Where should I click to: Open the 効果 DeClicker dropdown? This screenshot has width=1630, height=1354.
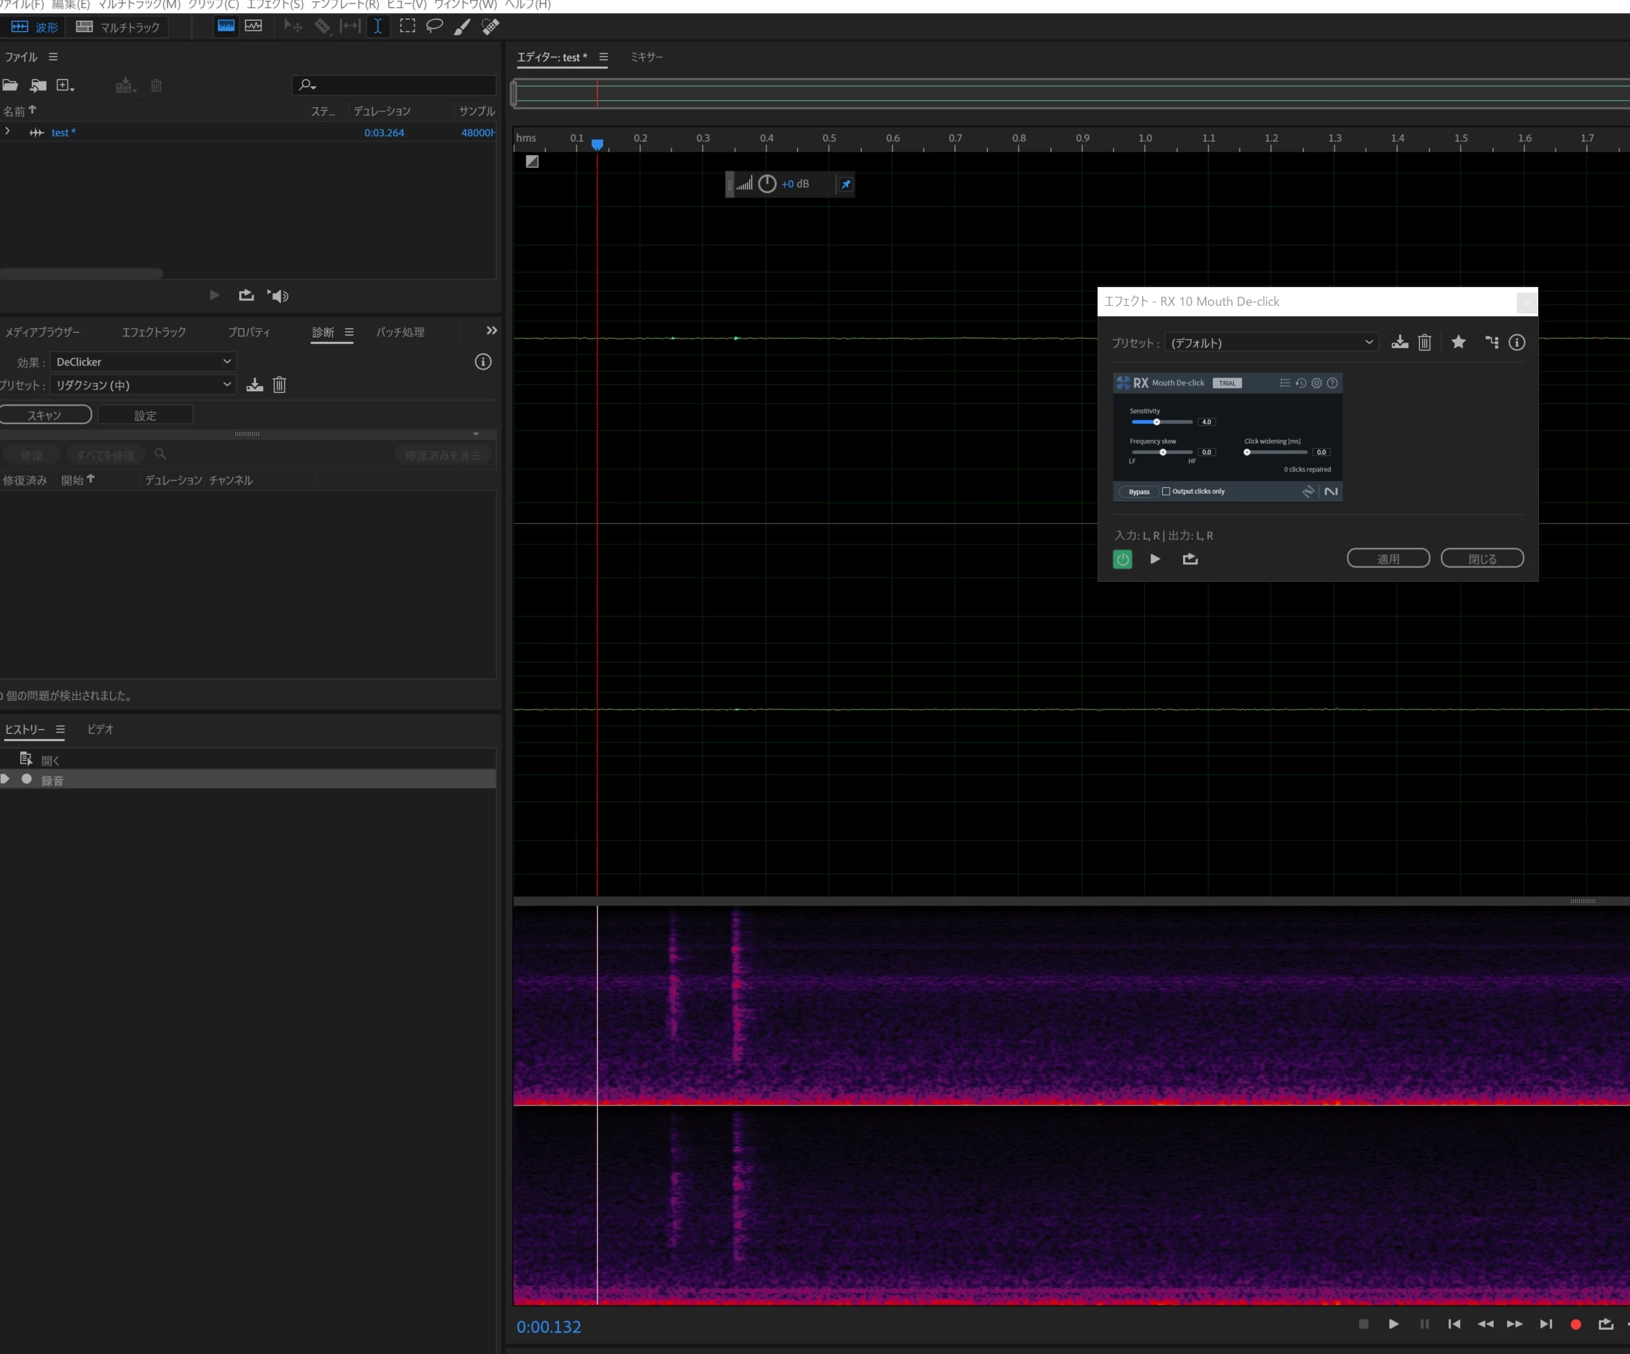142,362
